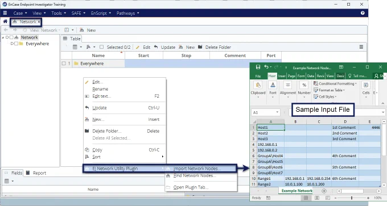Sort by the Port column header
The width and height of the screenshot is (387, 206).
point(271,56)
